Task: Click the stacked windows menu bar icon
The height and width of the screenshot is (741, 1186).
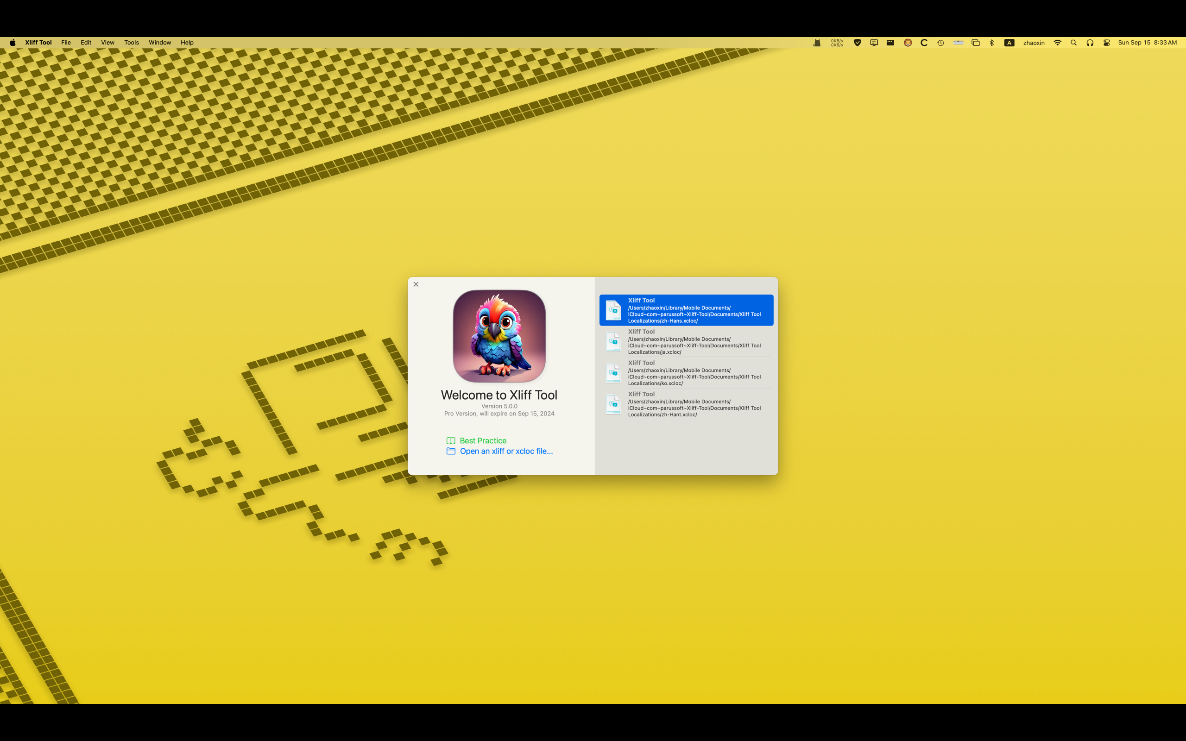Action: [975, 43]
